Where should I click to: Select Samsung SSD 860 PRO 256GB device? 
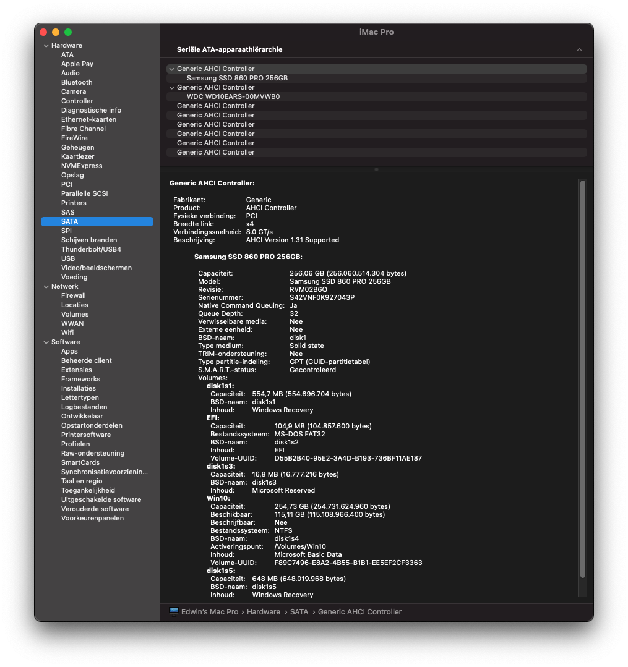237,79
